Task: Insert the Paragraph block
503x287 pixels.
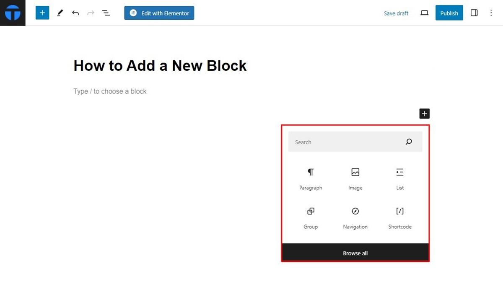Action: pos(311,178)
